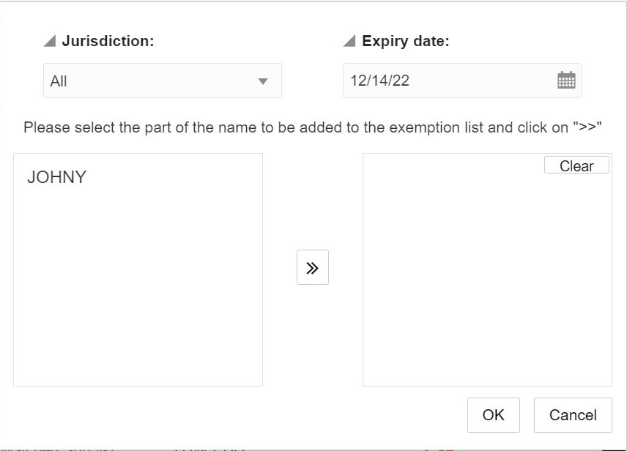
Task: Open the Jurisdiction dropdown showing All
Action: click(x=161, y=81)
